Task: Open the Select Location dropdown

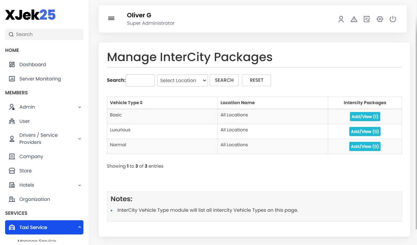Action: pyautogui.click(x=182, y=80)
